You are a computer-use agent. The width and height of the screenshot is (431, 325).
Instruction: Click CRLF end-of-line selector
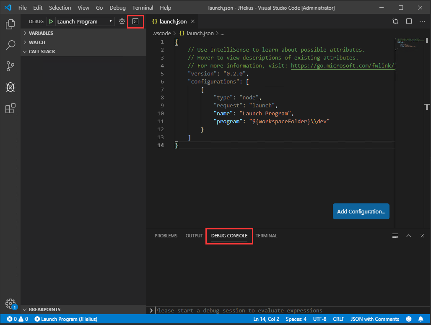(x=338, y=319)
